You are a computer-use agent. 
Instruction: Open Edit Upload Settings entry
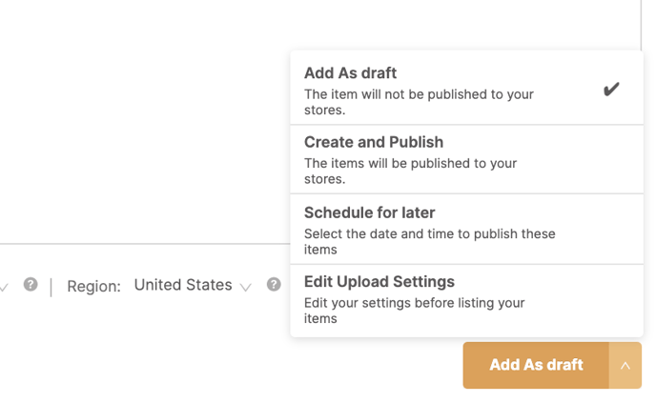tap(466, 300)
